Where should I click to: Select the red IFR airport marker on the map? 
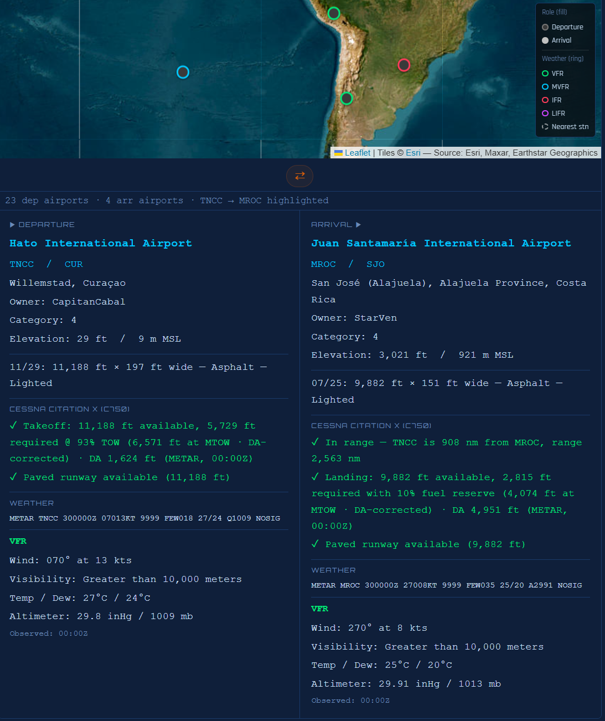[x=404, y=65]
